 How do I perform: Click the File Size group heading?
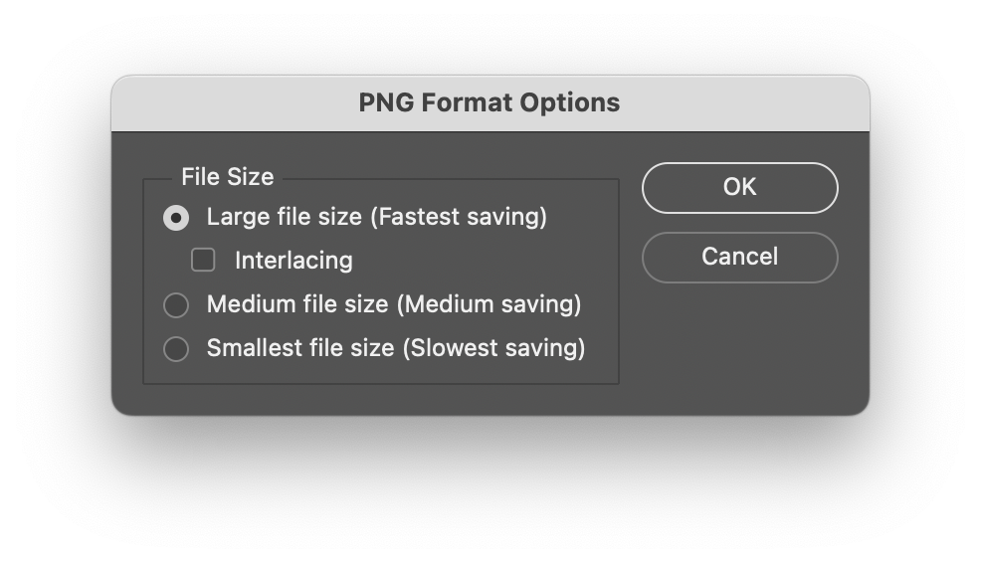(227, 177)
